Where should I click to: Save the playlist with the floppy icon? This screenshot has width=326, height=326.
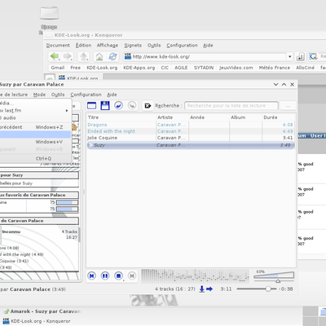tap(105, 105)
